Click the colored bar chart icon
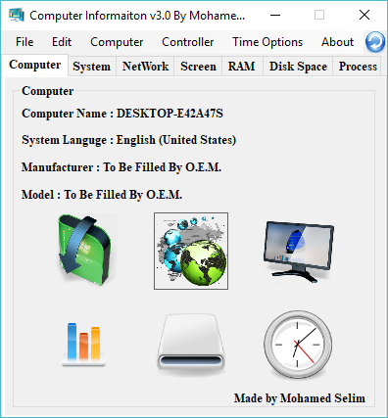Viewport: 388px width, 418px height. coord(83,345)
